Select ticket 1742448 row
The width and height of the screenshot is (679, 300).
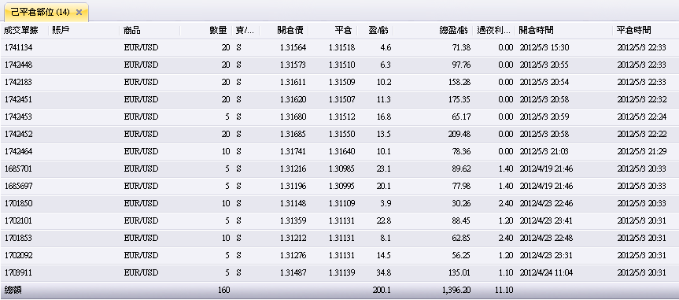click(340, 65)
